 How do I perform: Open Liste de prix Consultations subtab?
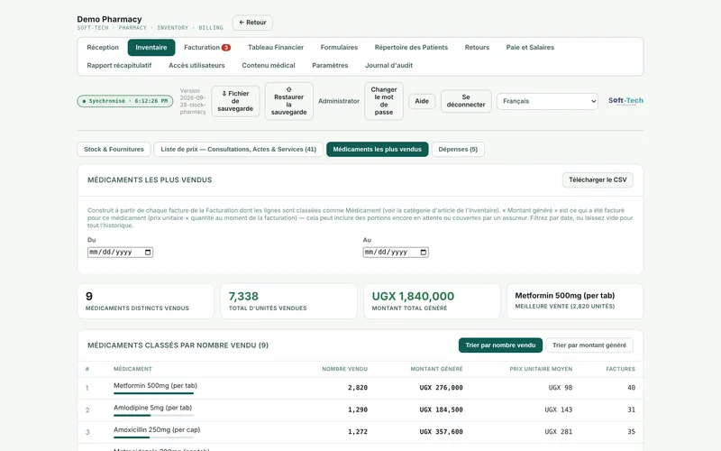(239, 149)
